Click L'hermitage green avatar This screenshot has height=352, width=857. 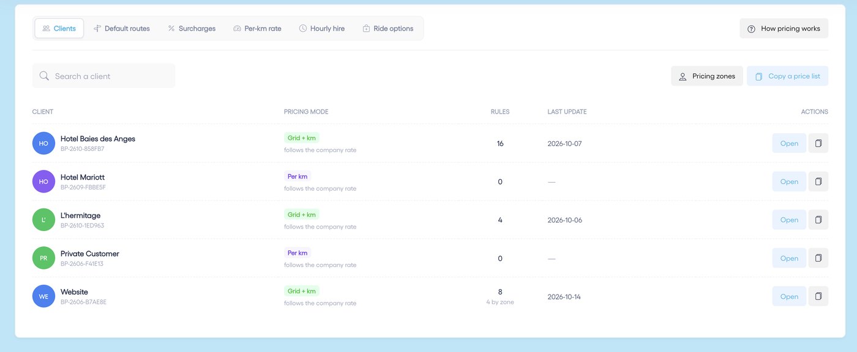43,220
